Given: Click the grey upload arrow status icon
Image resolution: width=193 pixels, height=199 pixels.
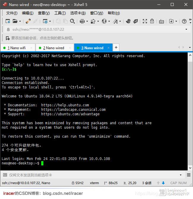Looking at the screenshot, I should point(158,183).
